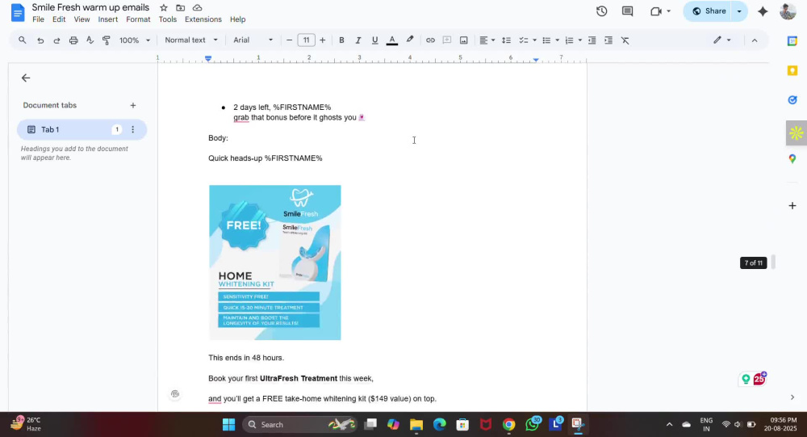
Task: Toggle the checklist button
Action: pos(524,40)
